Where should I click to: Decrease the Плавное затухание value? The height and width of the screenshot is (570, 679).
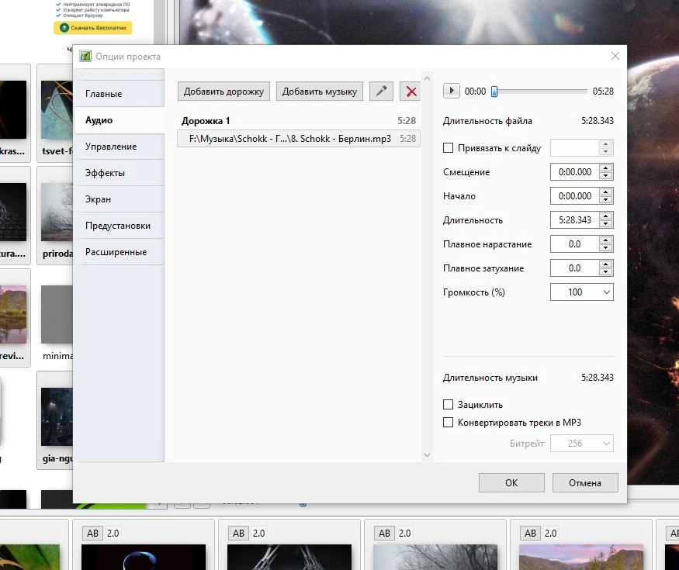[606, 271]
